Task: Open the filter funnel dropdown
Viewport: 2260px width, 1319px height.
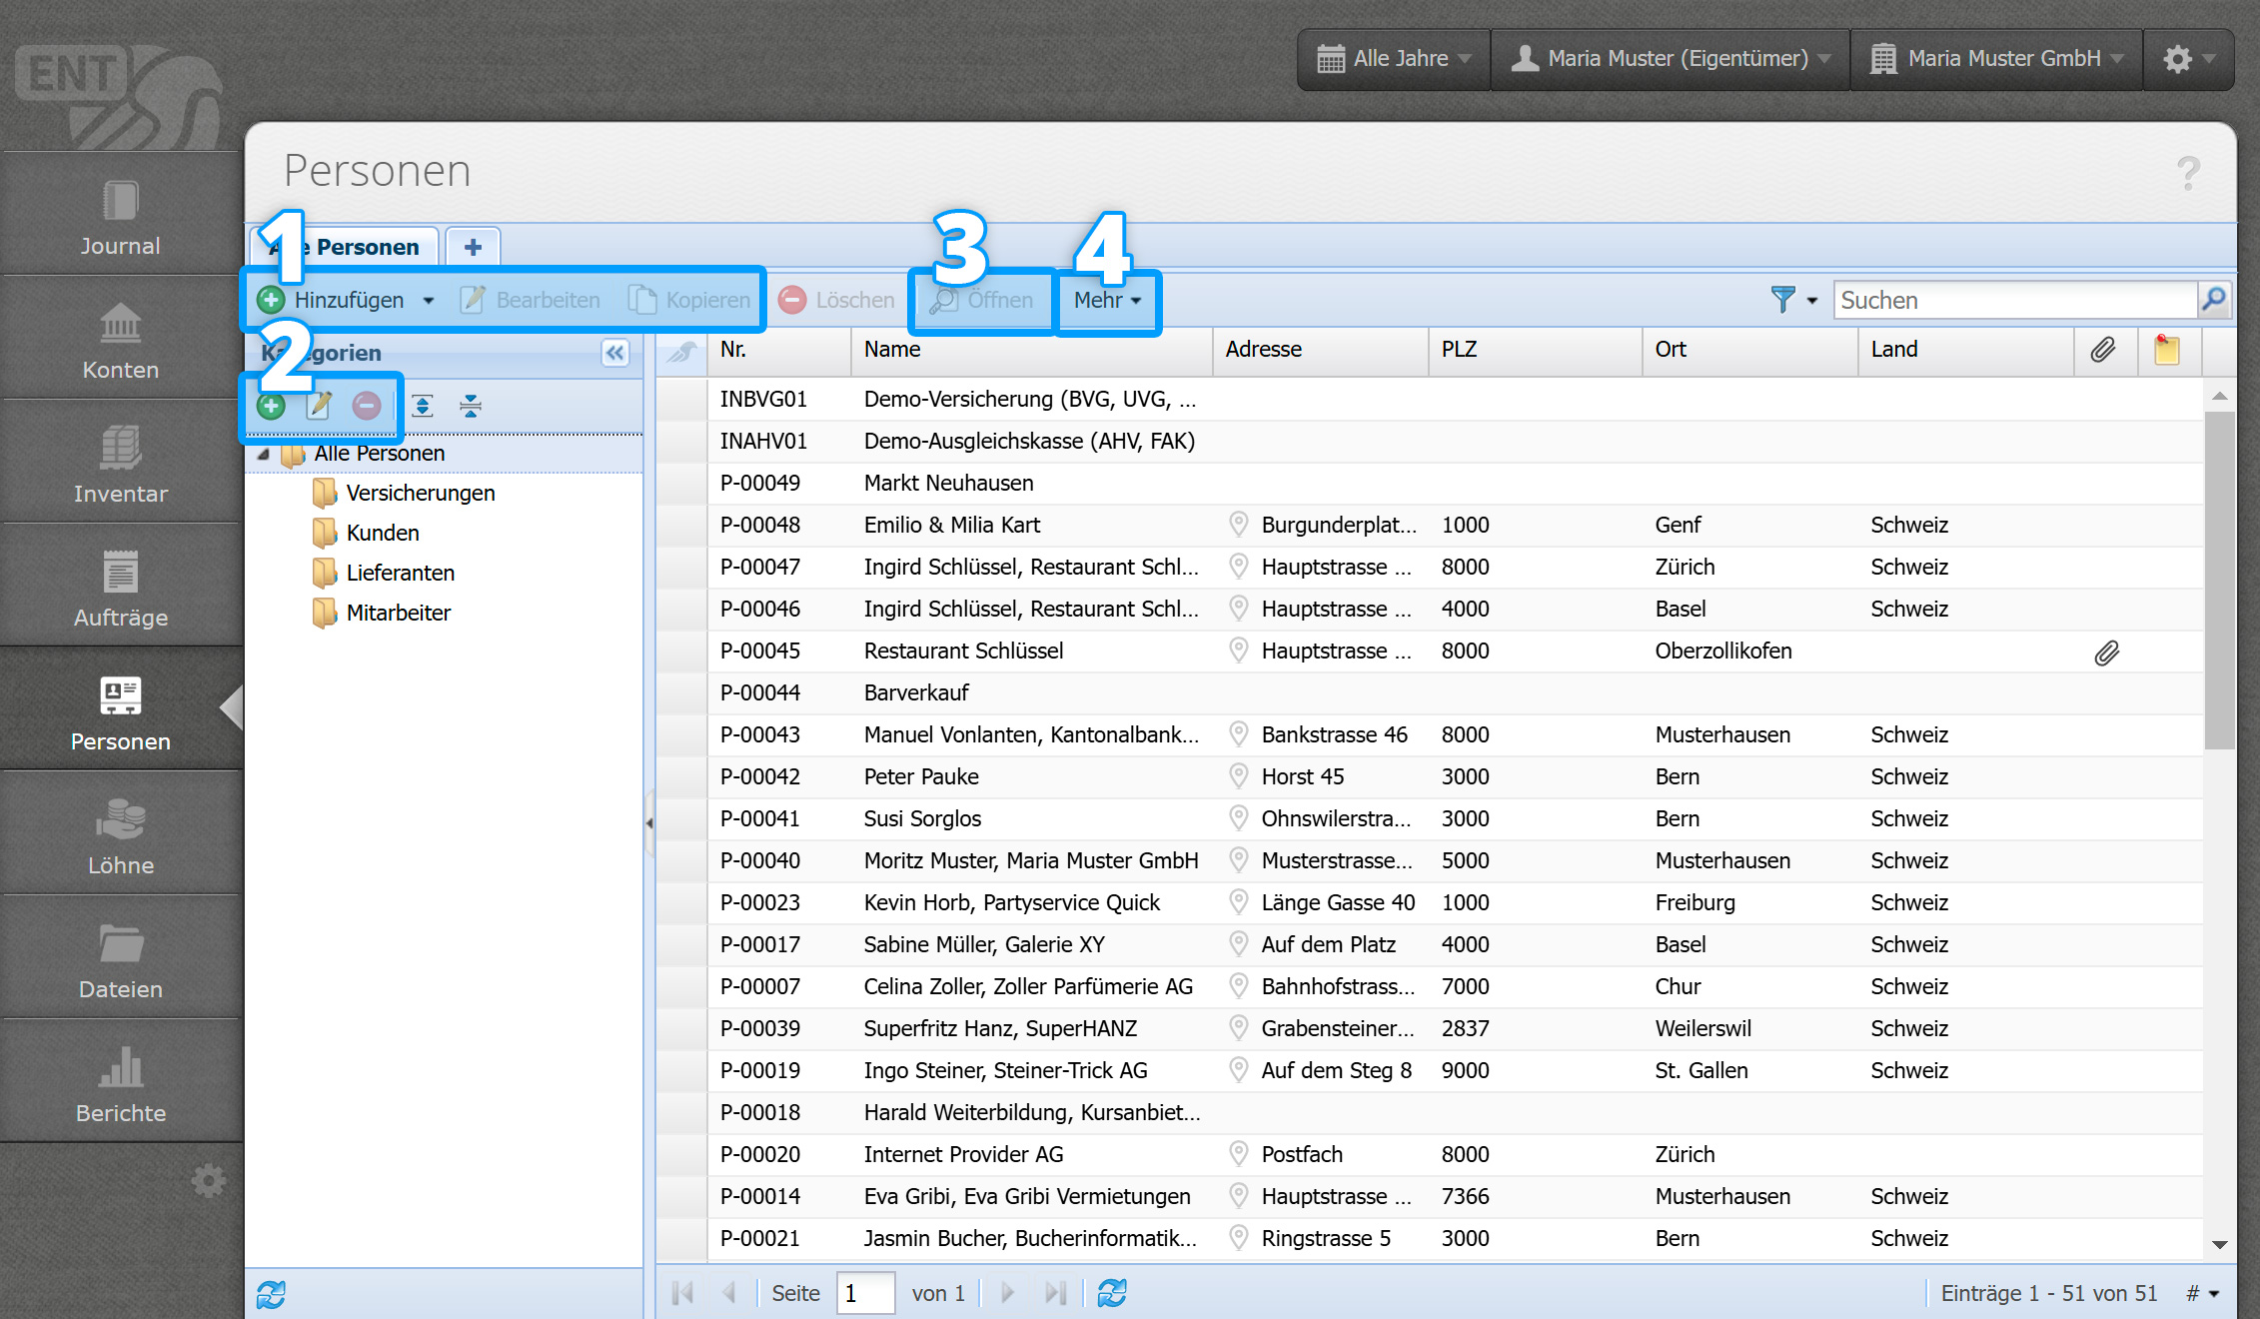Action: click(x=1793, y=300)
